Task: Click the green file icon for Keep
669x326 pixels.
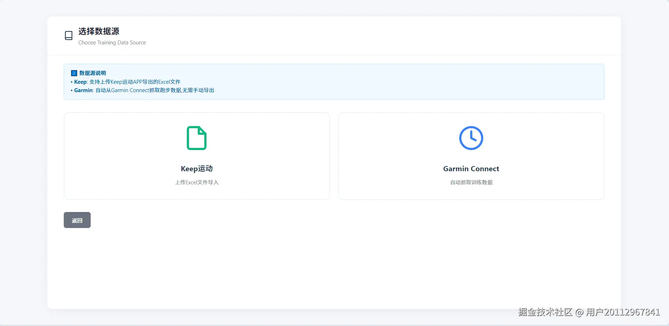Action: (x=197, y=138)
